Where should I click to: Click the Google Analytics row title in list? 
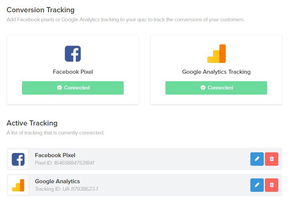click(x=57, y=181)
